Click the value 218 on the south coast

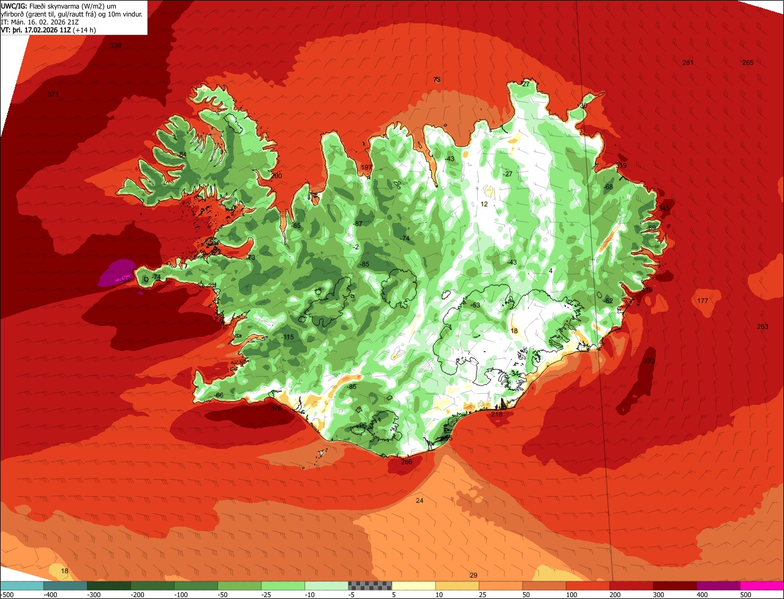(x=497, y=415)
